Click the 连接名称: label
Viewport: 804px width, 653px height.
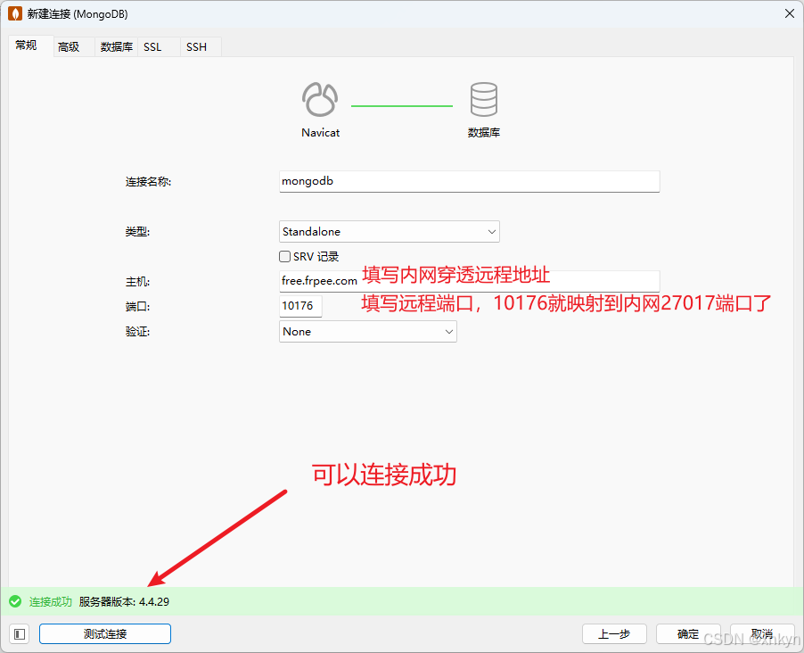coord(148,182)
